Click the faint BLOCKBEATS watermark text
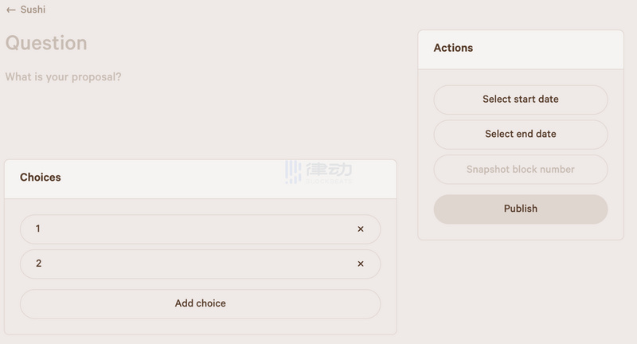The image size is (637, 344). 329,181
